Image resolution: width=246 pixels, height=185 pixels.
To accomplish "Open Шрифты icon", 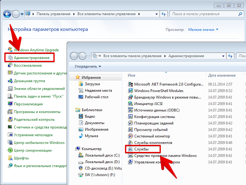I will (x=10, y=158).
